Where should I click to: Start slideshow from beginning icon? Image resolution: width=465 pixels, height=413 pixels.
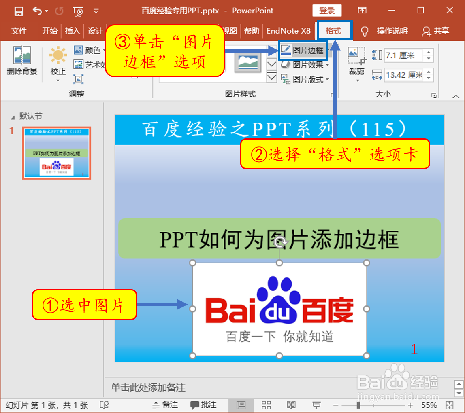click(x=78, y=11)
